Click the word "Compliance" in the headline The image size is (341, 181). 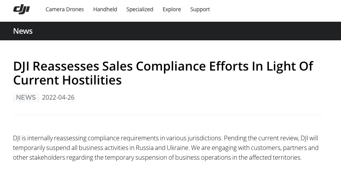tap(171, 66)
